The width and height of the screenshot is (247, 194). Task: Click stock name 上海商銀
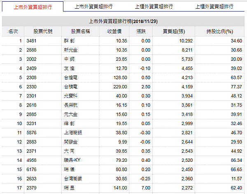pyautogui.click(x=73, y=132)
